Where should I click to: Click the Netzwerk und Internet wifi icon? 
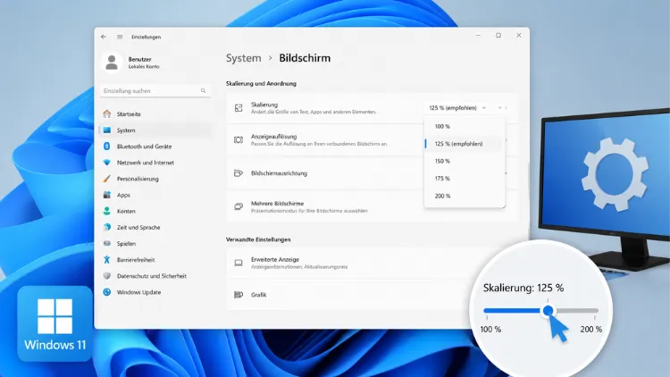click(107, 163)
